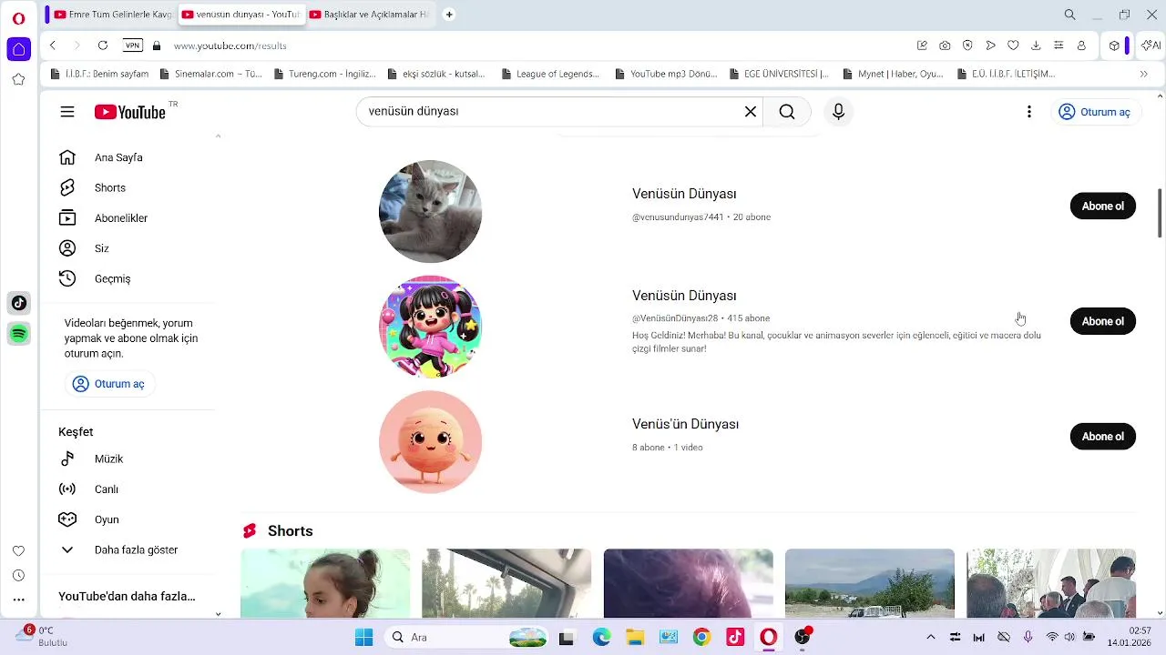Sign in via top-right Oturum aç button
This screenshot has width=1166, height=655.
click(1095, 112)
